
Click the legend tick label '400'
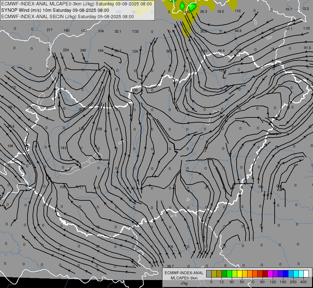point(303,282)
